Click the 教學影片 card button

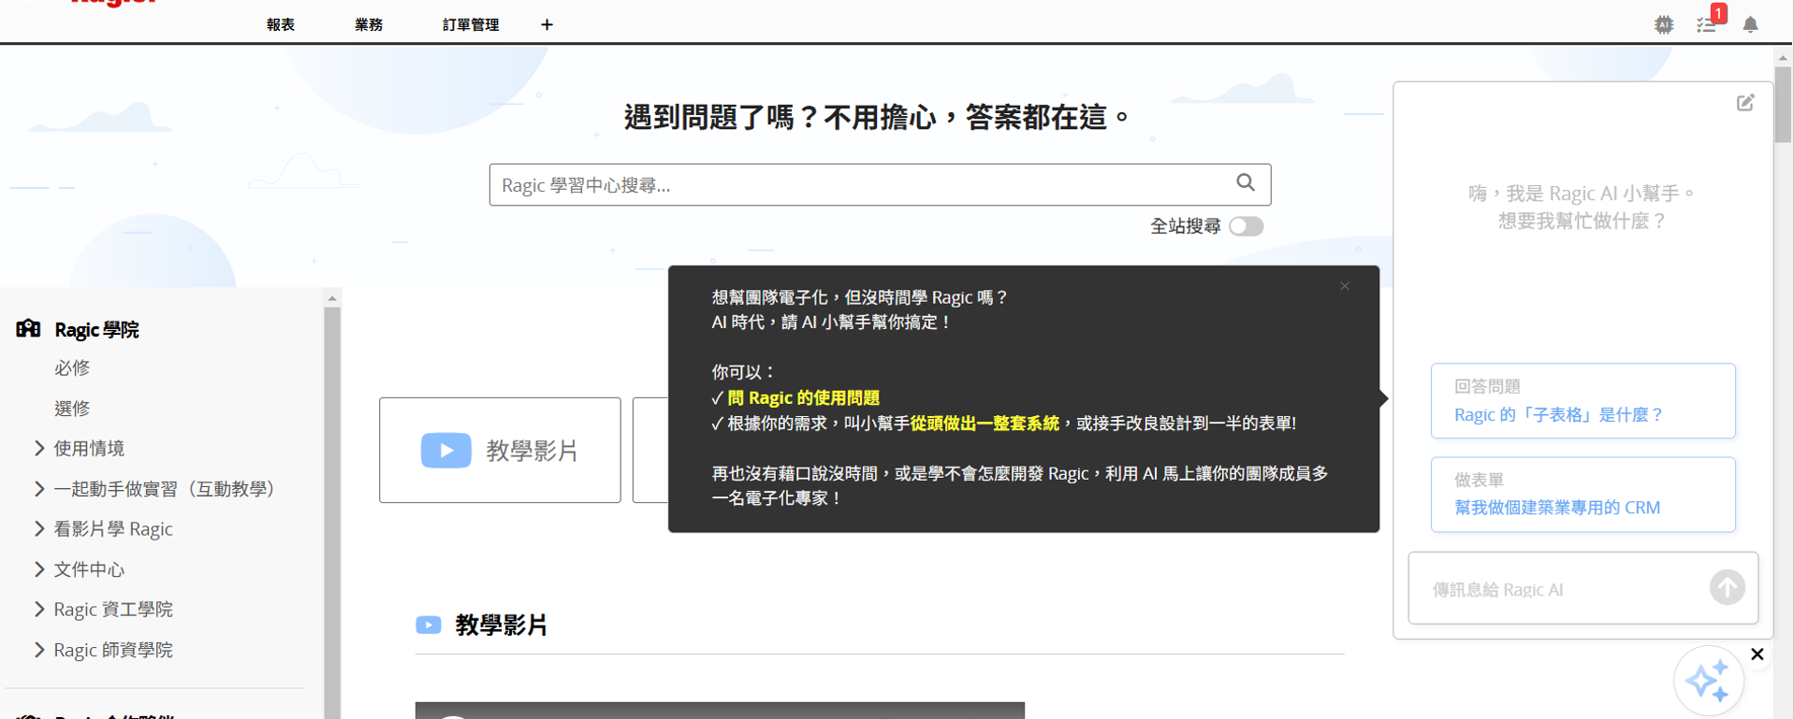(x=500, y=451)
